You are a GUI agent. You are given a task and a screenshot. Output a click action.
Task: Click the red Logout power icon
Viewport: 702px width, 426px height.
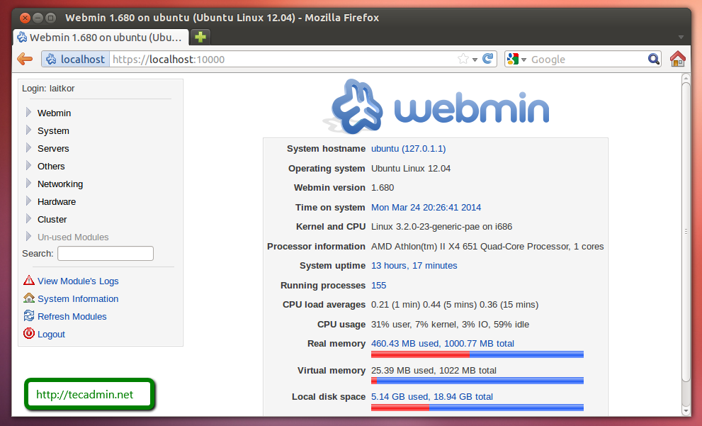tap(28, 333)
